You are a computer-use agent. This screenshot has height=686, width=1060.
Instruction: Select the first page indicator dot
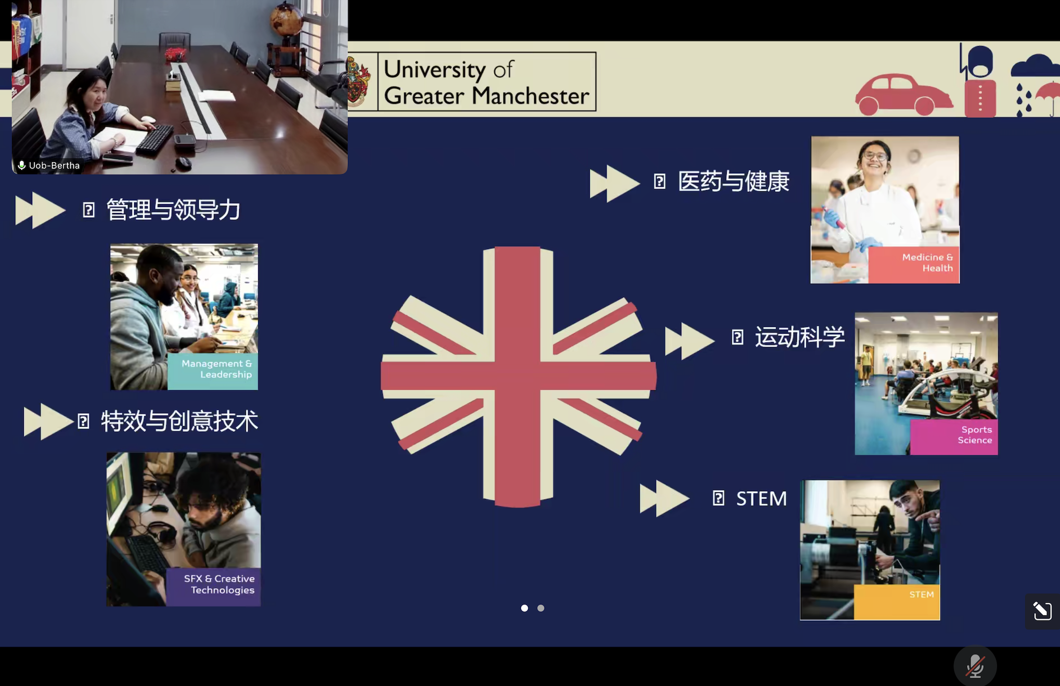(524, 608)
